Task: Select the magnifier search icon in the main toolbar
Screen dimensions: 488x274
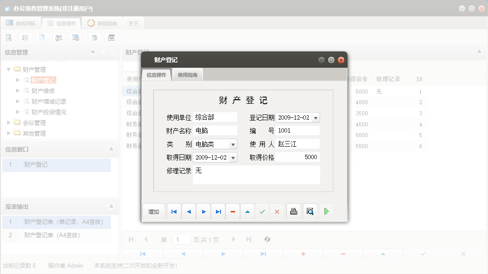Action: coord(8,37)
